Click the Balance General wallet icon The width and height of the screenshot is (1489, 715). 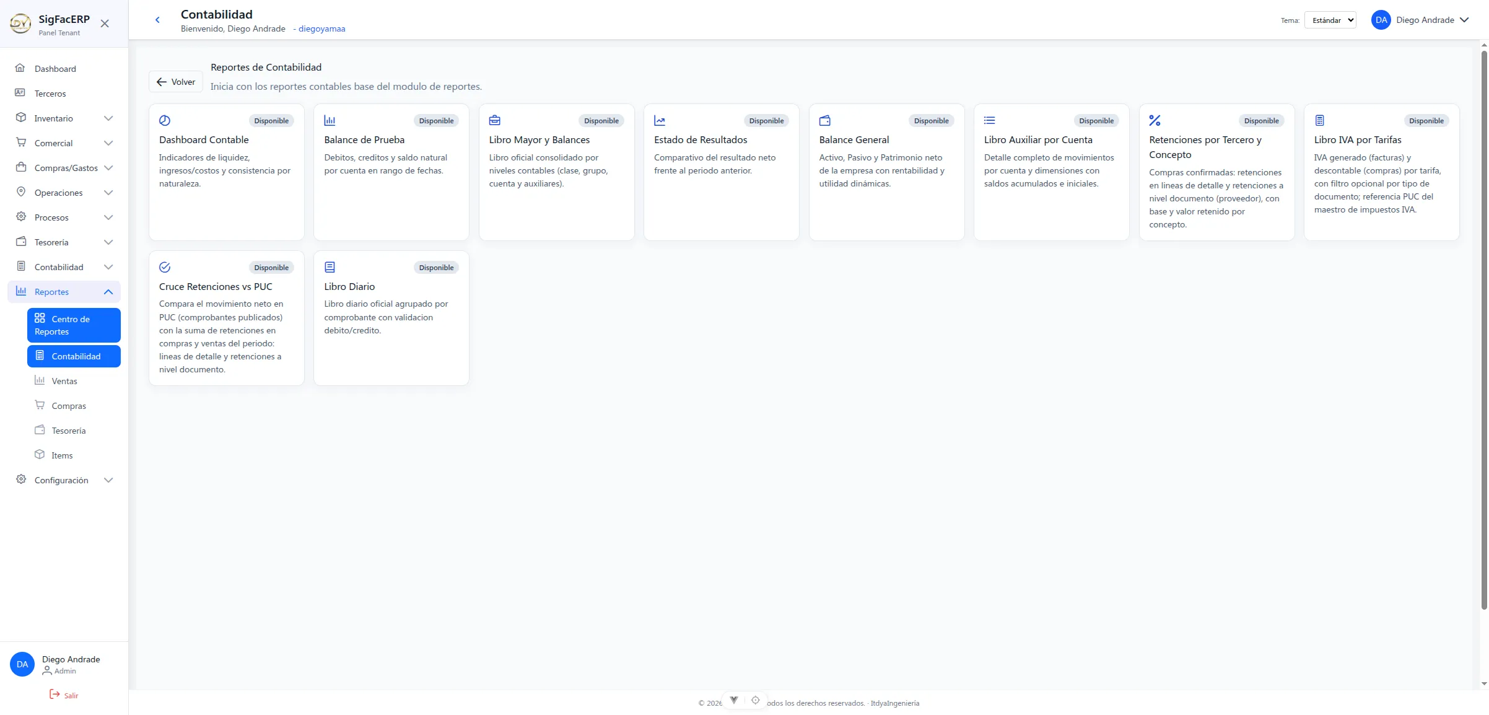pos(825,120)
